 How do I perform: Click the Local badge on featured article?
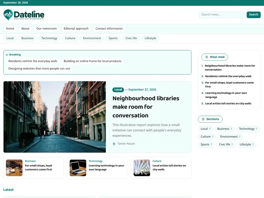click(118, 89)
